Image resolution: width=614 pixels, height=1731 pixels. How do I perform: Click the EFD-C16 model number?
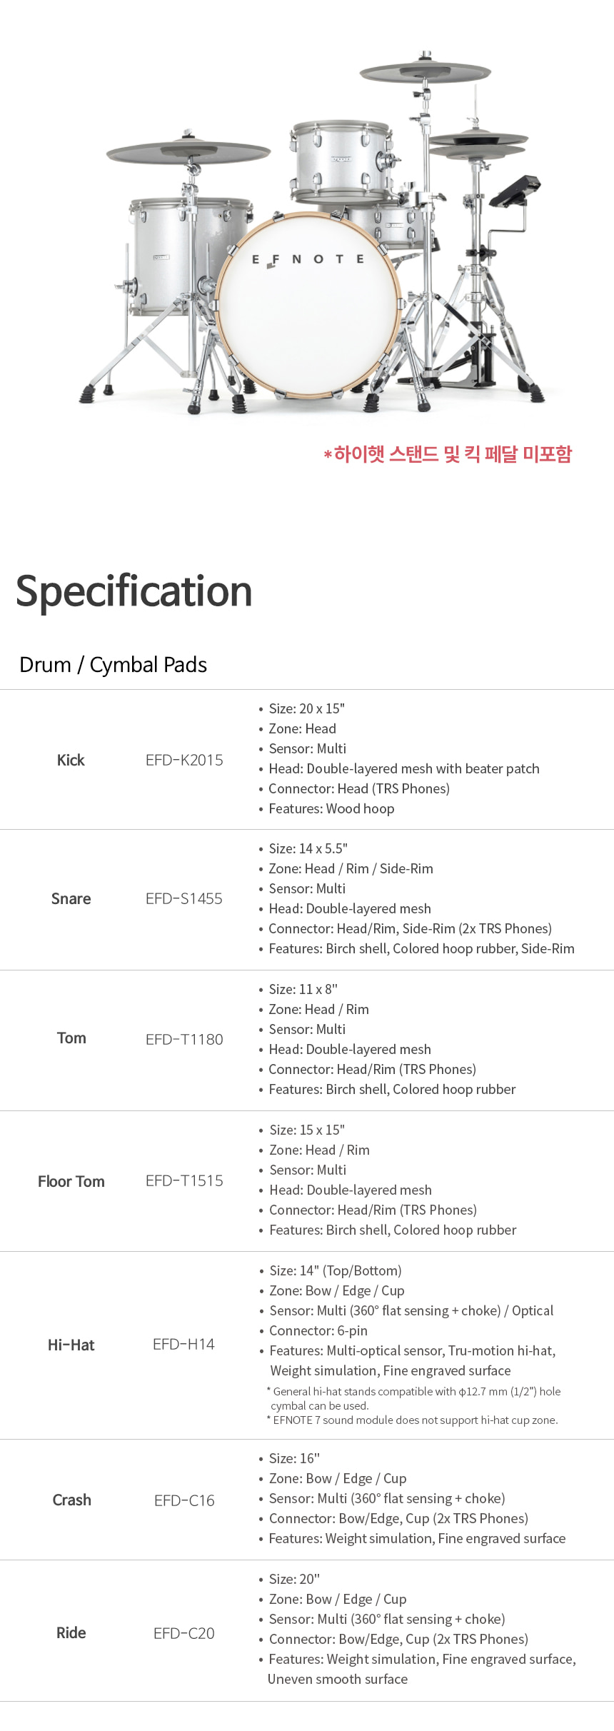pyautogui.click(x=184, y=1500)
